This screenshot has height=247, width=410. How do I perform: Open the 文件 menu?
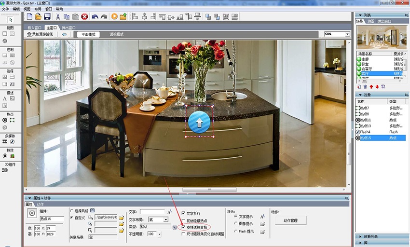click(5, 9)
